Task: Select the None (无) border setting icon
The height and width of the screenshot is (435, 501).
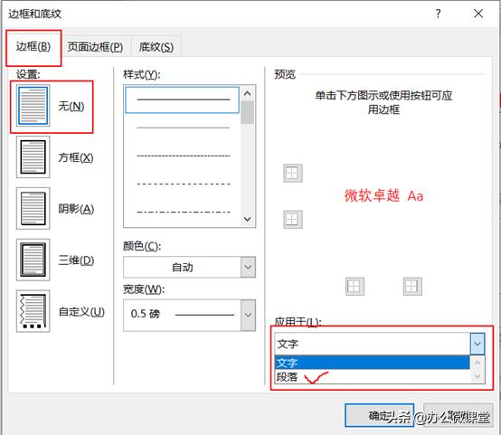Action: (33, 106)
